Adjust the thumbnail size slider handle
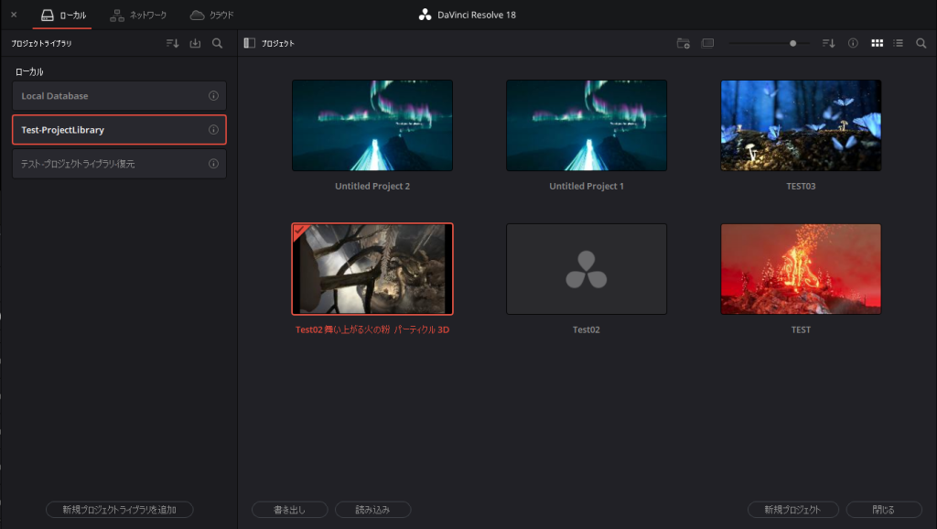Screen dimensions: 937x529 792,43
